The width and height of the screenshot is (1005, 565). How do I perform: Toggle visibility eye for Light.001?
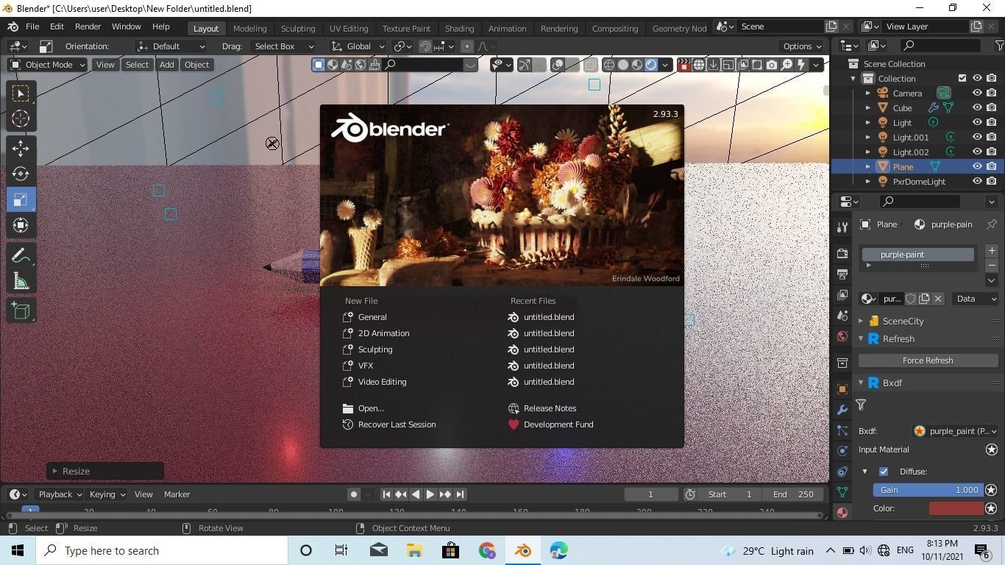point(977,138)
